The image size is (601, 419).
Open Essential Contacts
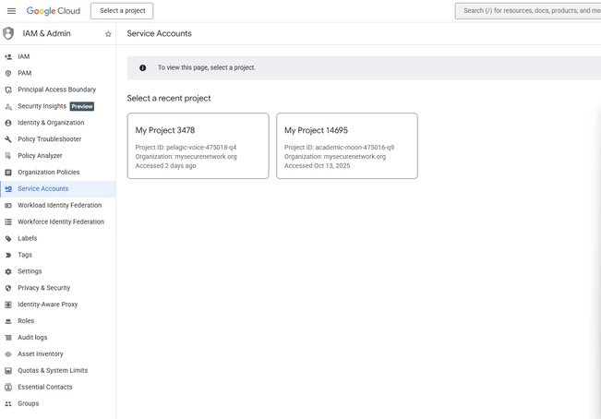coord(58,388)
